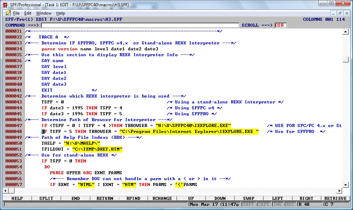Click the highlighted "H:\U\SPFPC40\IEXPLORE.EXE" string
The image size is (353, 210).
click(193, 126)
